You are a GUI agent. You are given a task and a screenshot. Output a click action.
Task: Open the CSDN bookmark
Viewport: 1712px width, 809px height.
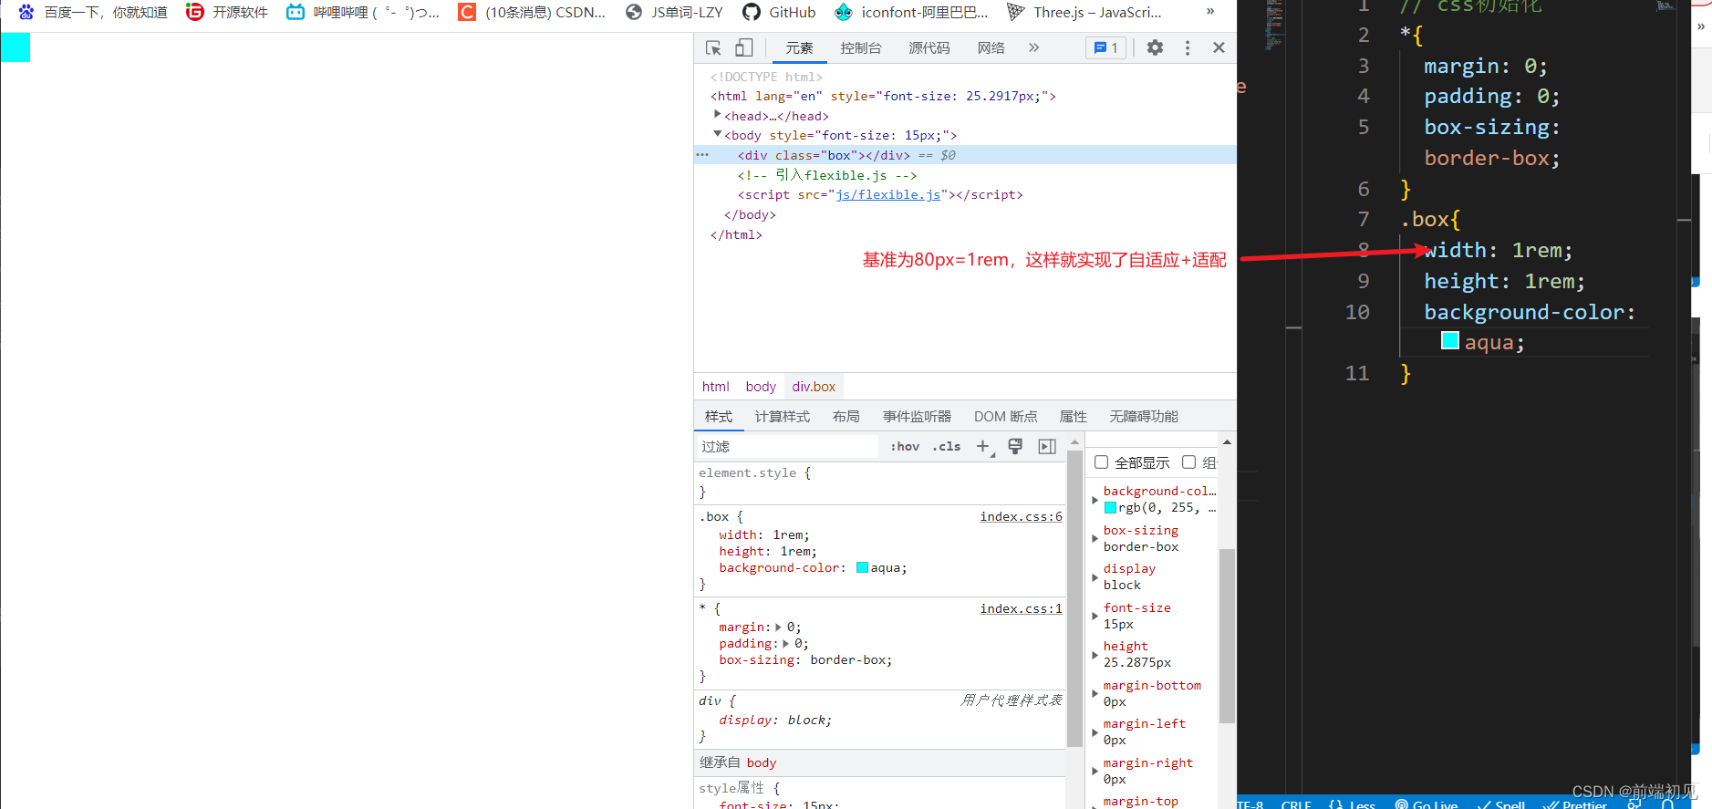[x=532, y=12]
